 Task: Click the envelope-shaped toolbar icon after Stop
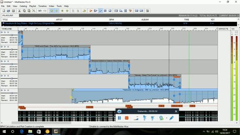[x=116, y=11]
